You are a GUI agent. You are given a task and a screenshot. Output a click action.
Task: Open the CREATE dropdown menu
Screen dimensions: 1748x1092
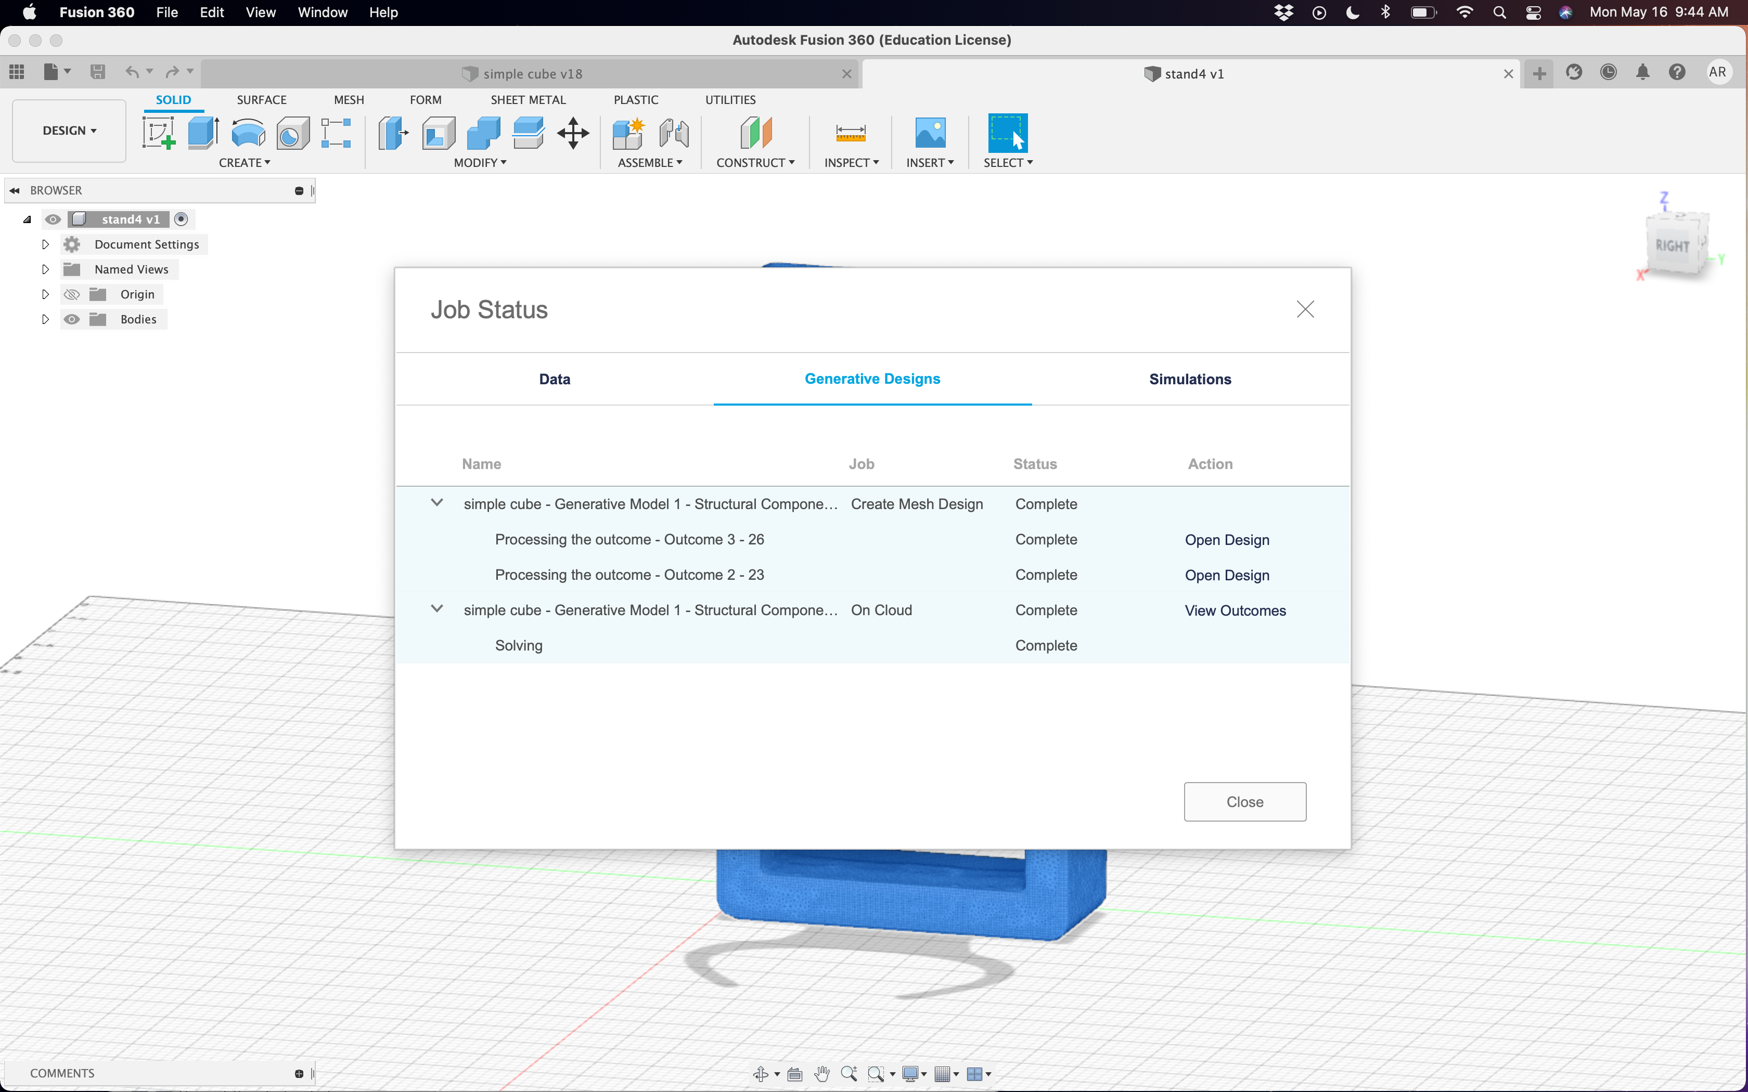(x=244, y=163)
